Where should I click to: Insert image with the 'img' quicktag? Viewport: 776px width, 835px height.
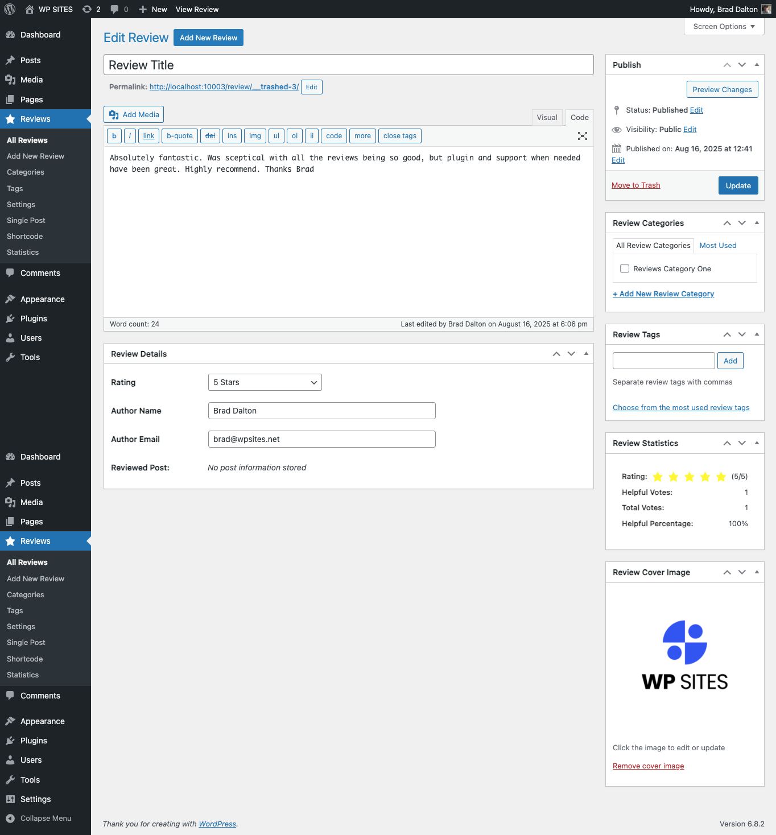pos(255,136)
